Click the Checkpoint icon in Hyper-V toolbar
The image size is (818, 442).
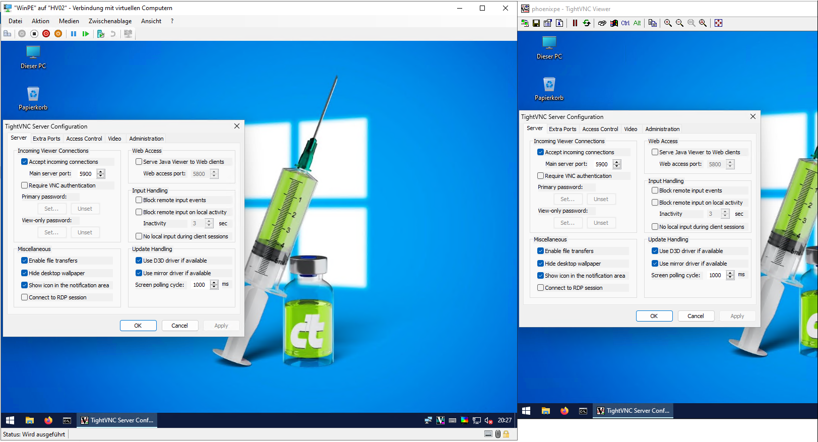click(100, 34)
